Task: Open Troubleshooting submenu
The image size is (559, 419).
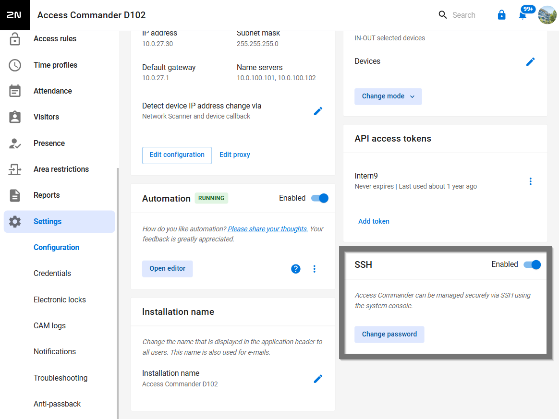Action: [x=60, y=378]
